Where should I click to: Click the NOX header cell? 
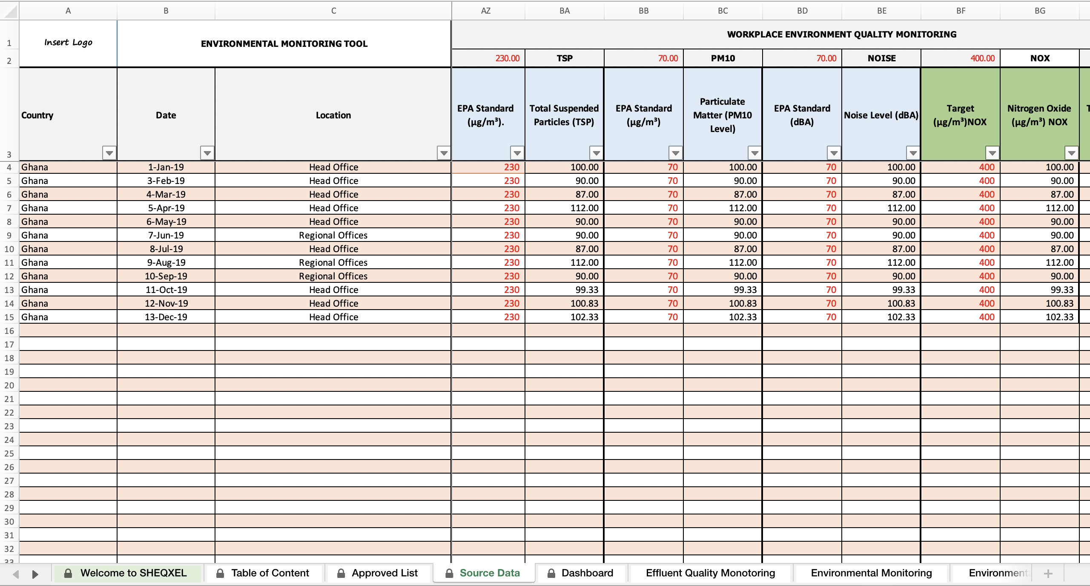click(1040, 58)
